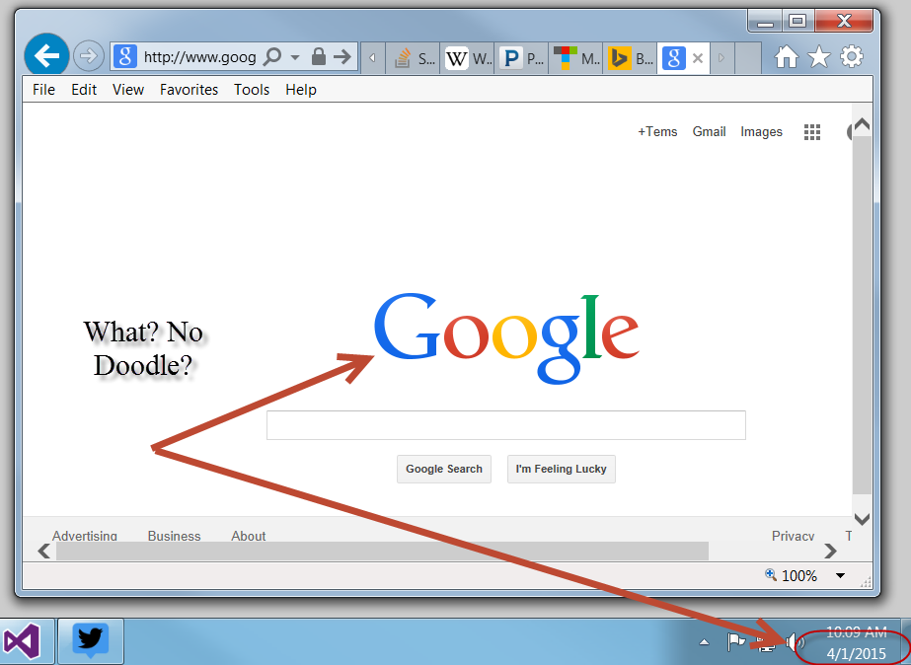
Task: Click the I'm Feeling Lucky button
Action: click(x=561, y=469)
